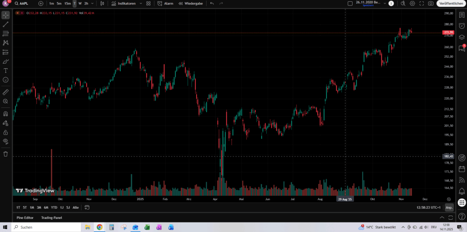Expand the time interval dropdown after 2h
Viewport: 467px width, 232px height.
point(93,3)
